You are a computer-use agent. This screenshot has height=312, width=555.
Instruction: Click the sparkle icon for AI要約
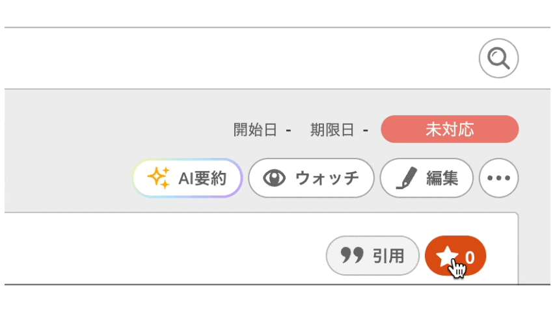coord(159,177)
